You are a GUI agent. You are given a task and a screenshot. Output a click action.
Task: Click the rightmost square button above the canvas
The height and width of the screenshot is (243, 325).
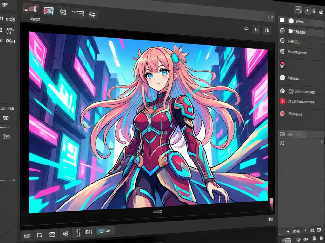[267, 30]
